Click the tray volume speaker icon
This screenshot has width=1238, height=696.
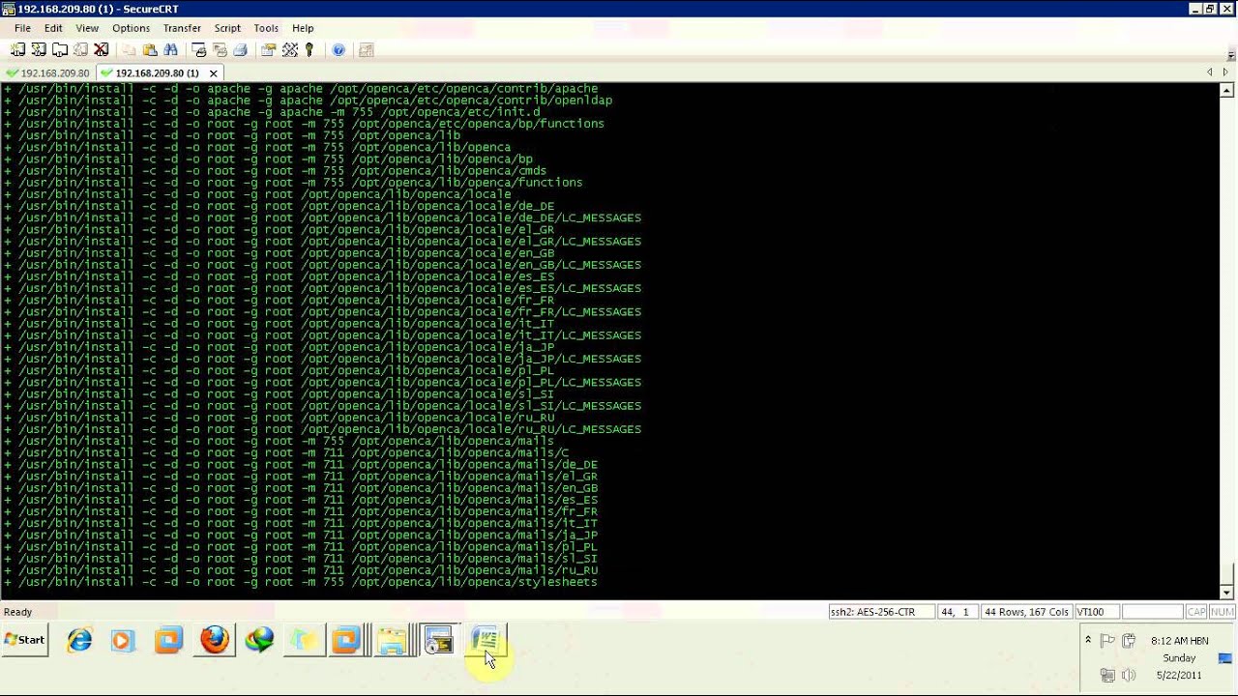point(1128,675)
